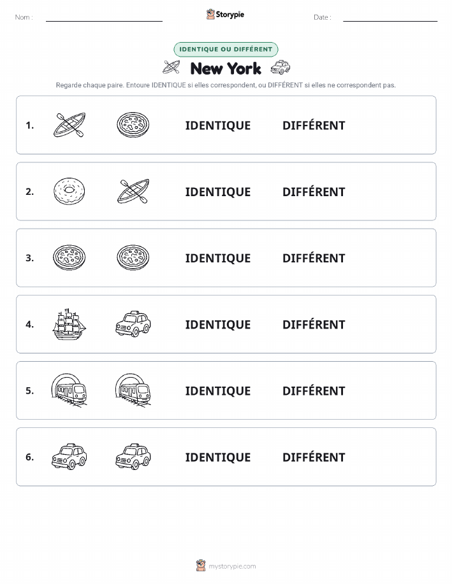Click the taxi icon in row 4
The height and width of the screenshot is (584, 452).
coord(133,324)
